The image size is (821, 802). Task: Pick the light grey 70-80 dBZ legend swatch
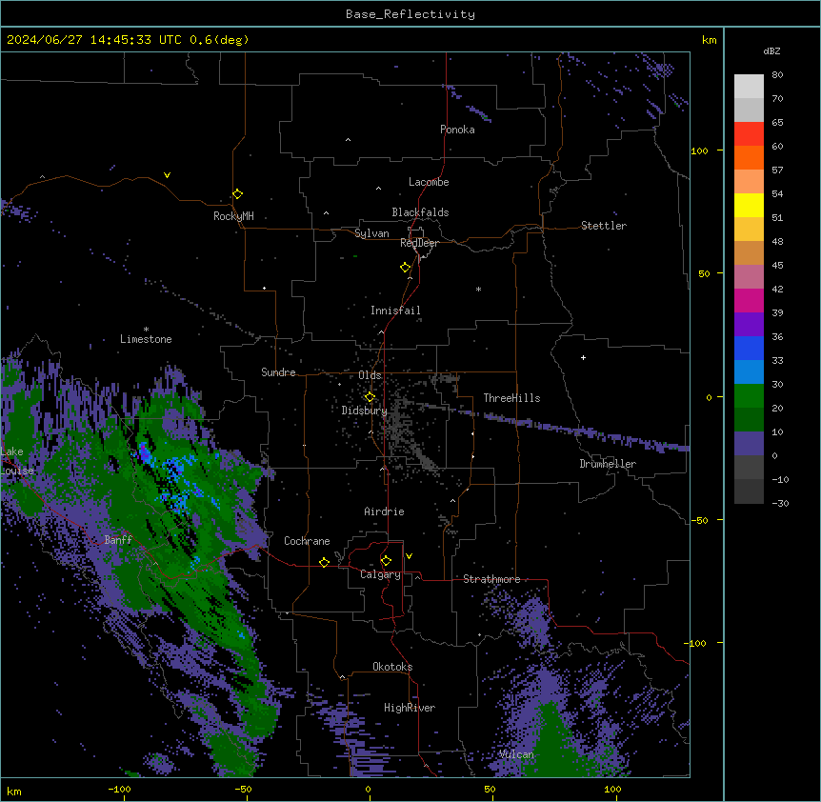(x=749, y=87)
